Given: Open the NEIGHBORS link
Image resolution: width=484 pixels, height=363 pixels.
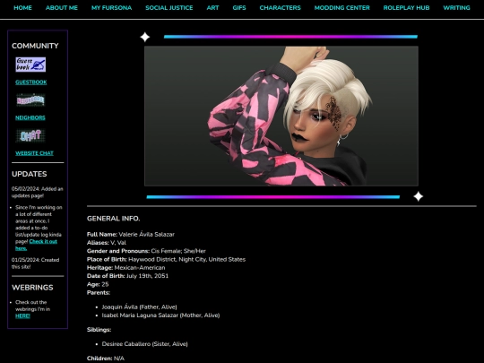Looking at the screenshot, I should pyautogui.click(x=30, y=117).
